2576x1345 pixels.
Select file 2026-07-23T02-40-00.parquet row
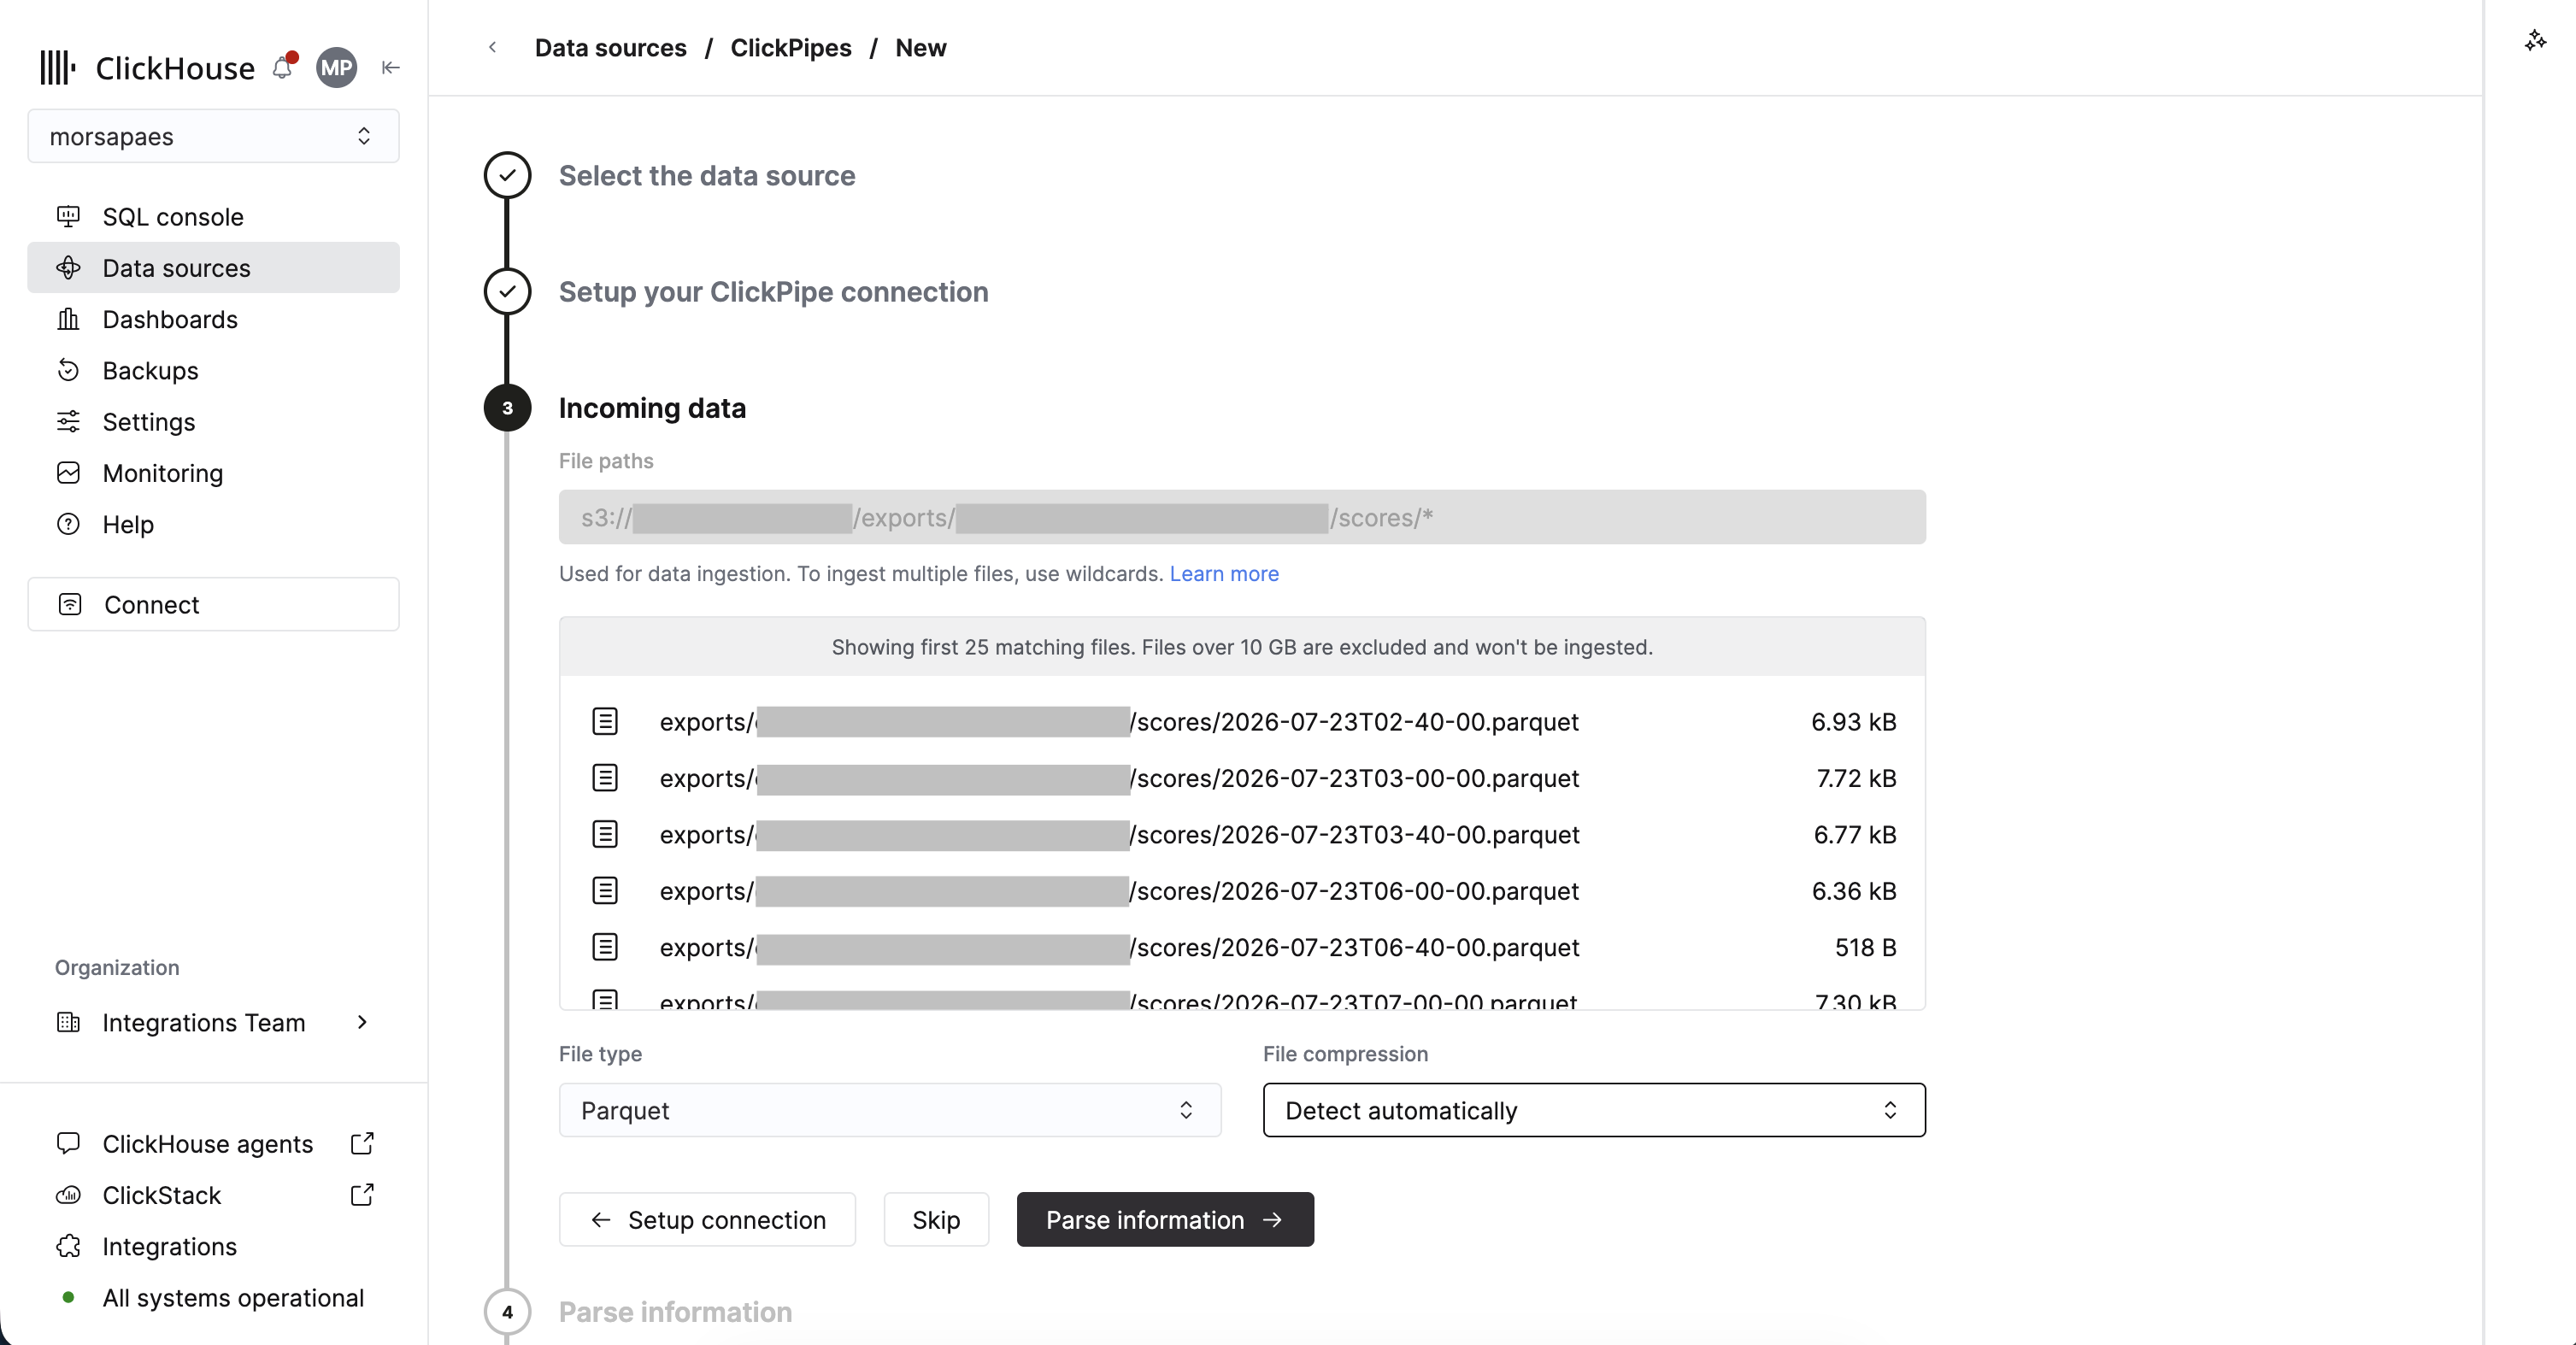(1242, 721)
